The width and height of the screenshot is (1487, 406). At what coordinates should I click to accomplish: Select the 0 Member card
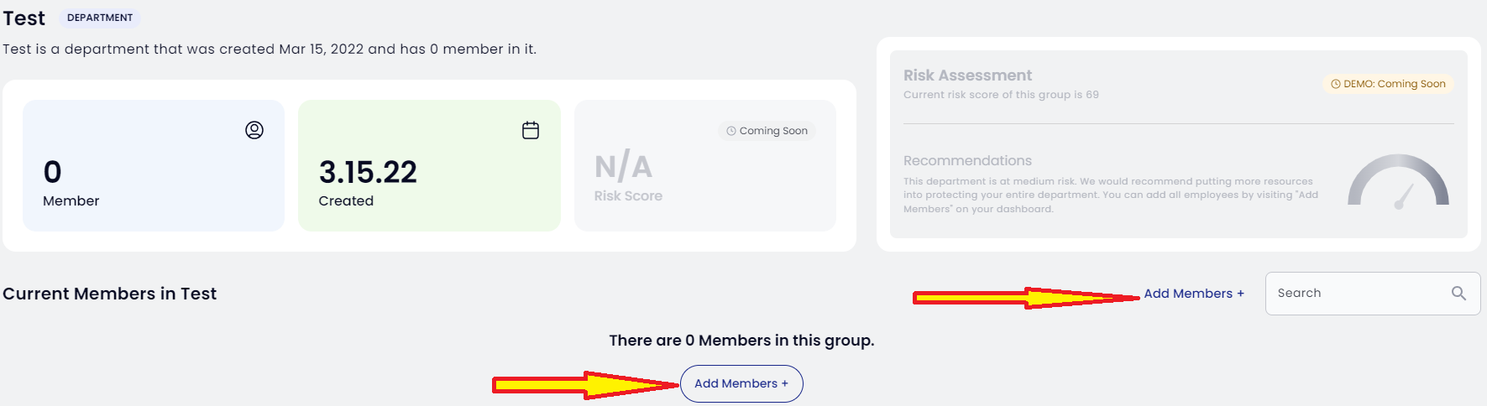click(154, 165)
